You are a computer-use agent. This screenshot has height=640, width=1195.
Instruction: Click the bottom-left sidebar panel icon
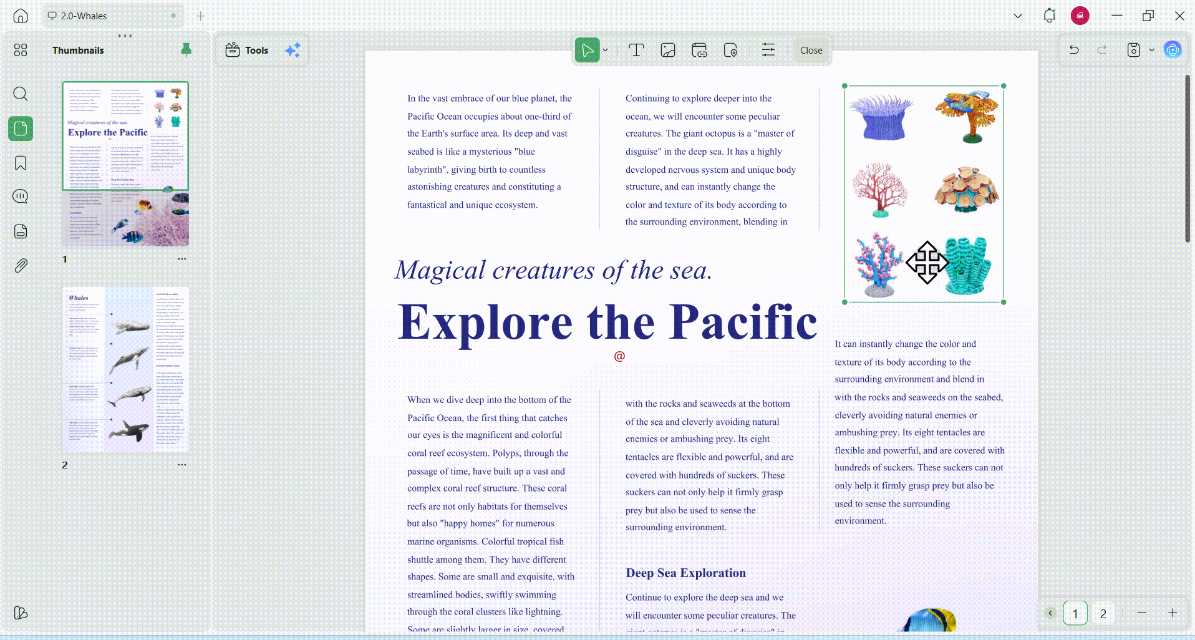(x=21, y=613)
